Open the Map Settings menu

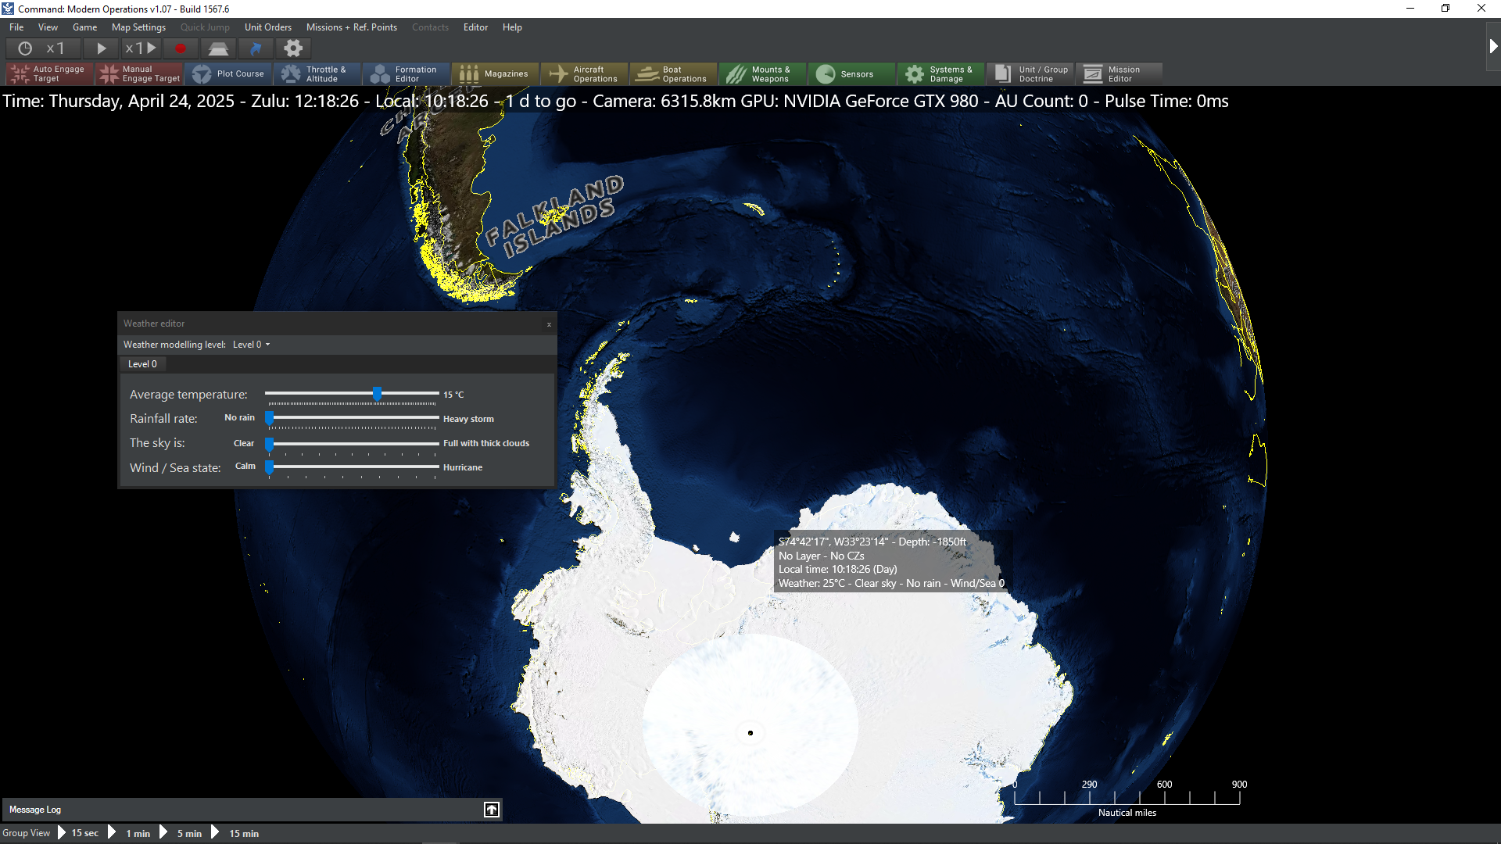[138, 27]
